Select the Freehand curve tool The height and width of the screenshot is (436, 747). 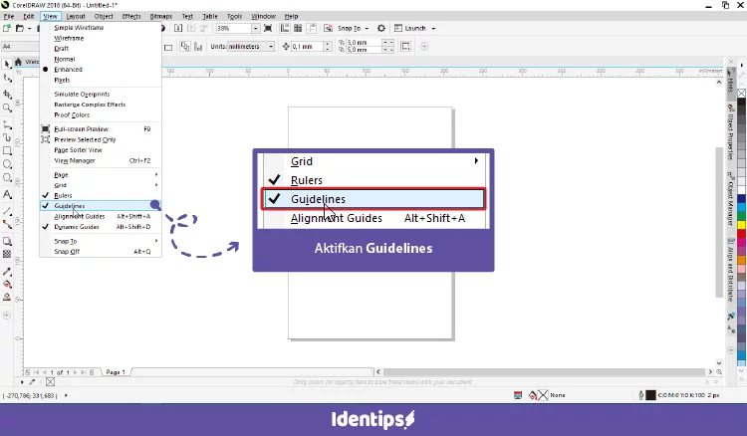point(7,124)
